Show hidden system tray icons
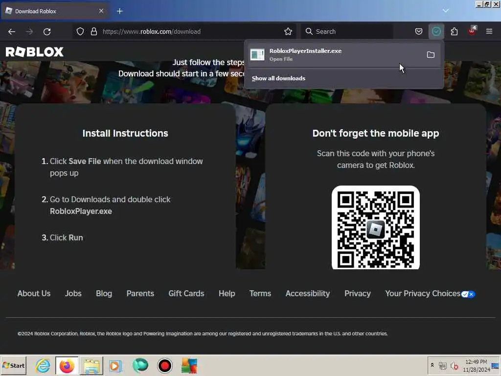The height and width of the screenshot is (376, 501). click(432, 365)
